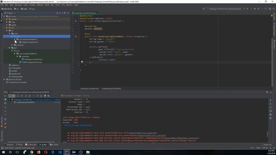The image size is (276, 155).
Task: Open Search Everywhere magnifier icon
Action: (x=274, y=9)
